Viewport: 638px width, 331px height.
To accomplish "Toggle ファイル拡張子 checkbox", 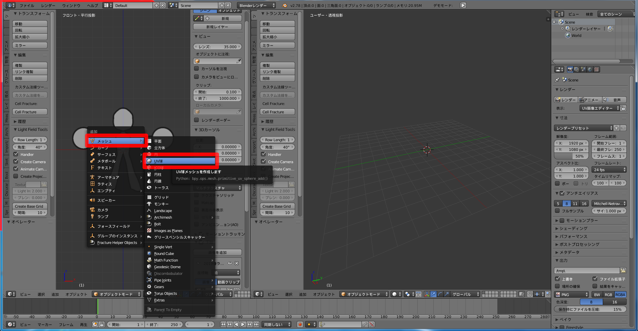I will point(595,279).
